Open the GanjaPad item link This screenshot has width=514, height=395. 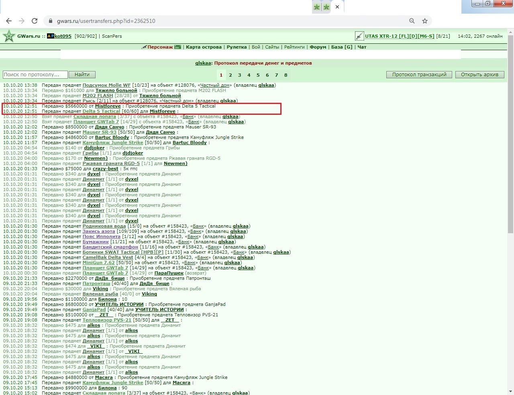(94, 309)
